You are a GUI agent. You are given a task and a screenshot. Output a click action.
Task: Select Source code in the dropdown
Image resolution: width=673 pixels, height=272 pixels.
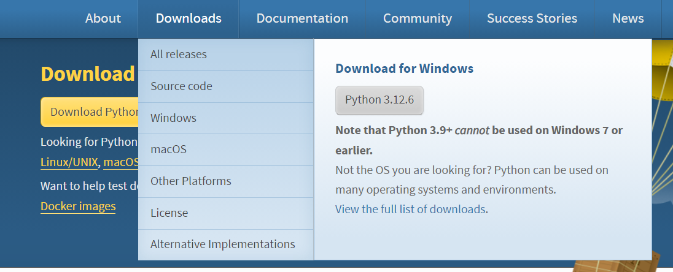coord(226,86)
